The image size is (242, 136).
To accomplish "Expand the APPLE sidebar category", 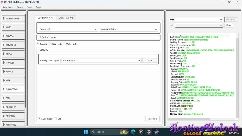I will click(13, 54).
